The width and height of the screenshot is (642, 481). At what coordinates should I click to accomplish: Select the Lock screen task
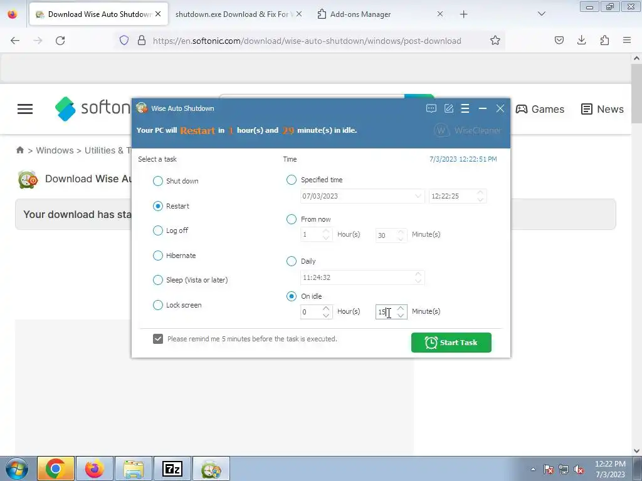coord(157,305)
